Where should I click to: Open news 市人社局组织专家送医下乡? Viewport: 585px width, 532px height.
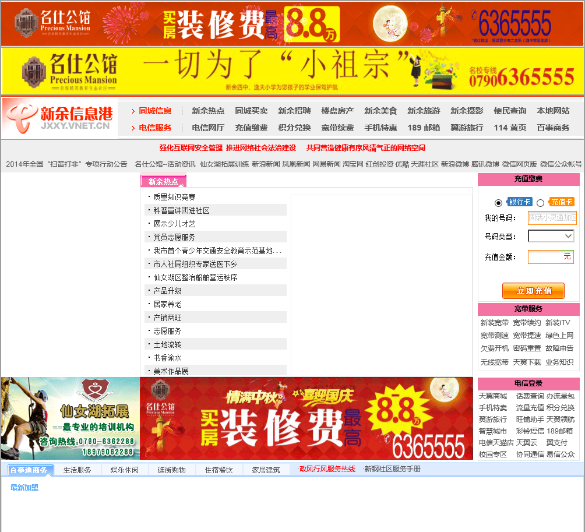click(x=196, y=264)
